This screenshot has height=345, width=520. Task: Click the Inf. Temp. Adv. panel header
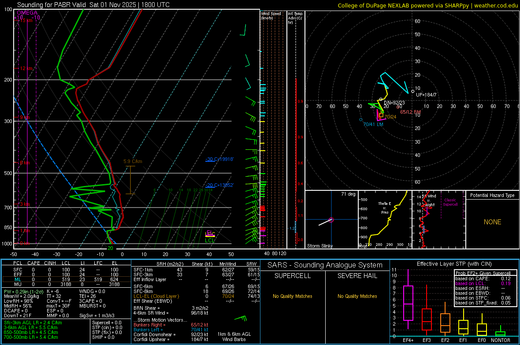click(x=295, y=18)
